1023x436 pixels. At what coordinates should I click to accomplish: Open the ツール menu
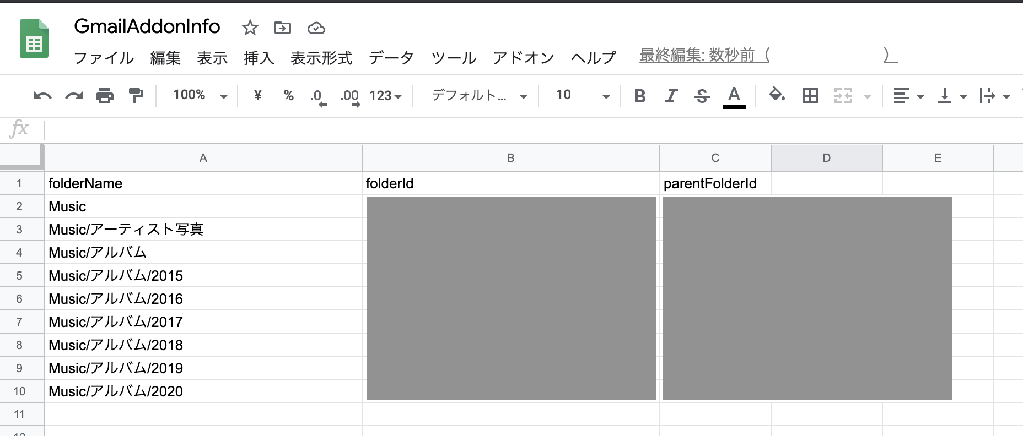(454, 58)
